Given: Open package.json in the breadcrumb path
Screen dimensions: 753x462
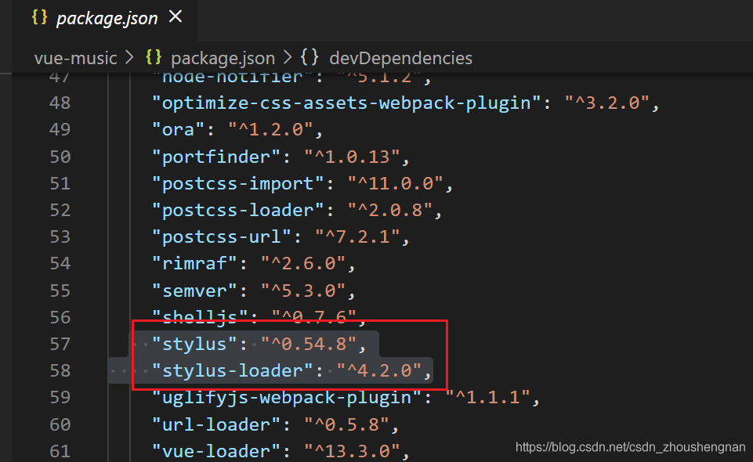Looking at the screenshot, I should pyautogui.click(x=223, y=58).
